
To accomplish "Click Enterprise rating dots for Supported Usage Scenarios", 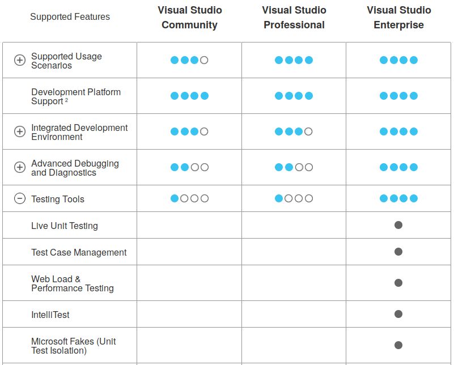I will click(x=398, y=60).
